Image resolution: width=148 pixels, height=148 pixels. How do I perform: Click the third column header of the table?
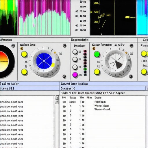point(82,98)
